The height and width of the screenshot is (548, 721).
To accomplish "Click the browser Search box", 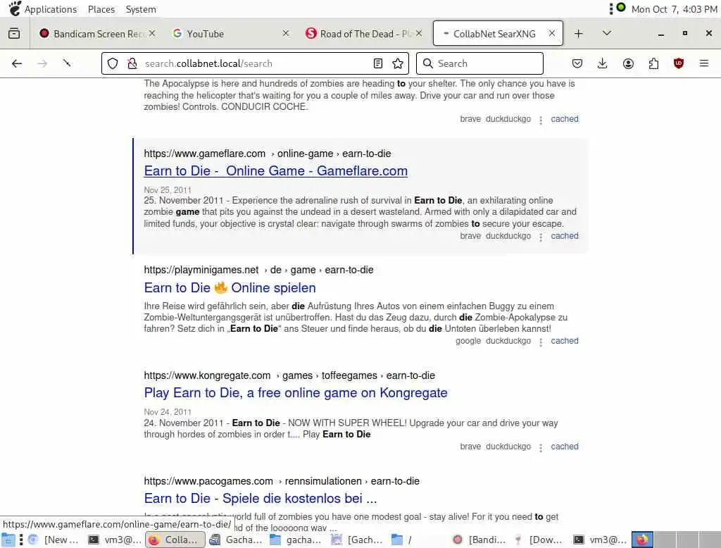I will coord(479,63).
